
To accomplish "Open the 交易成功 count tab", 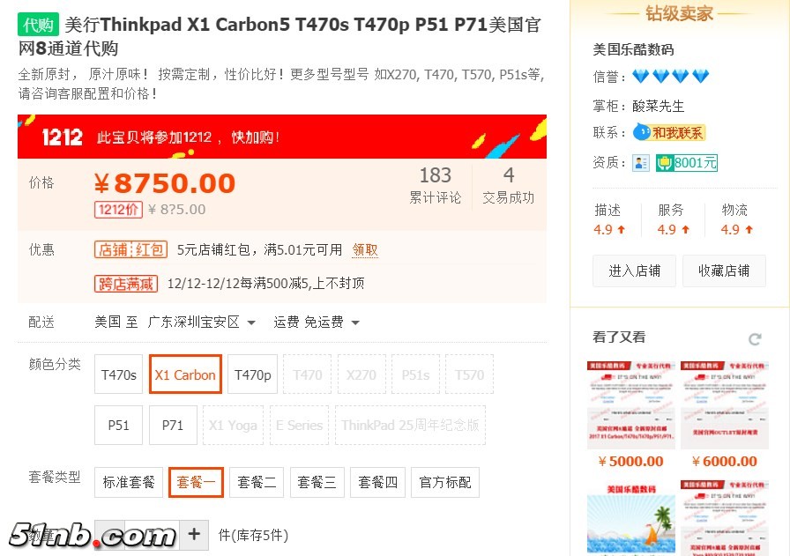I will tap(509, 186).
